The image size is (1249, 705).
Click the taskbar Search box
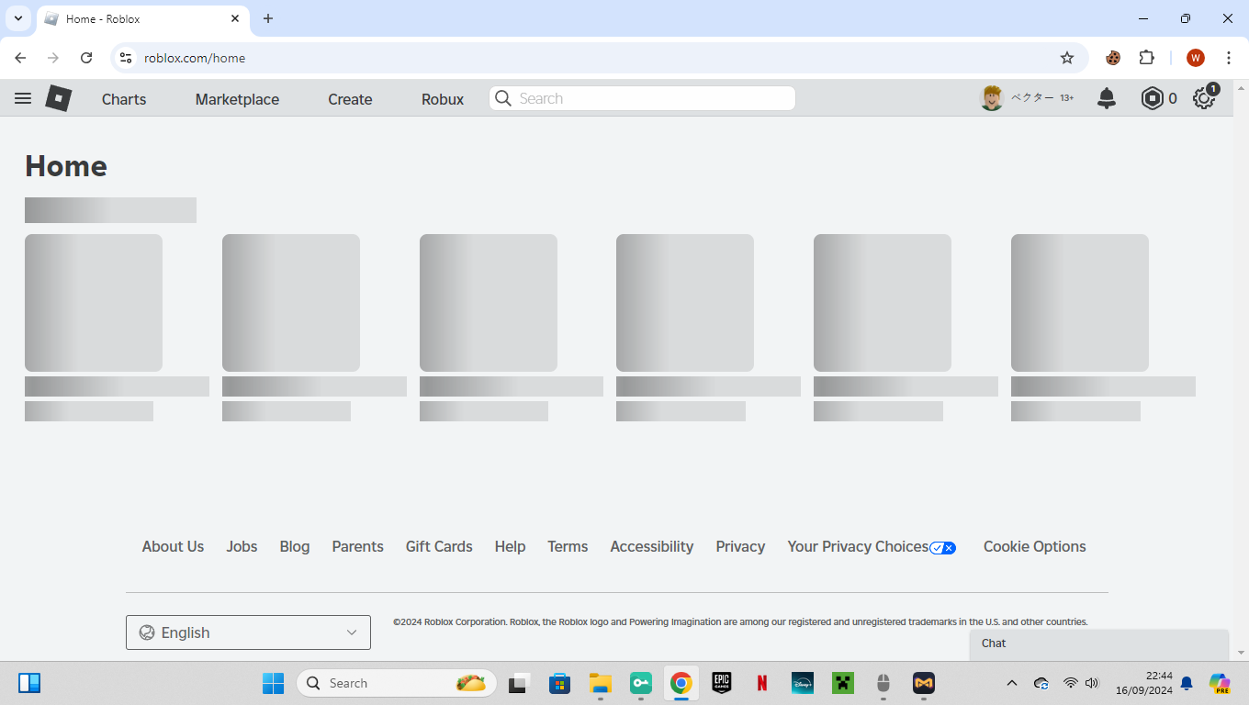coord(397,683)
